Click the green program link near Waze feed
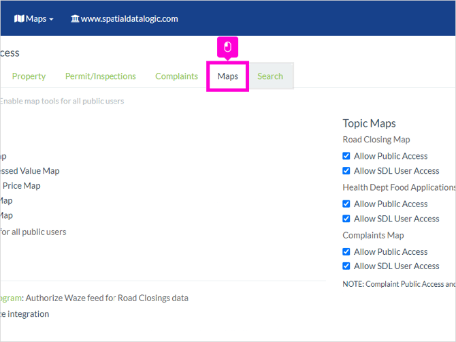Viewport: 456px width, 342px height. [11, 298]
